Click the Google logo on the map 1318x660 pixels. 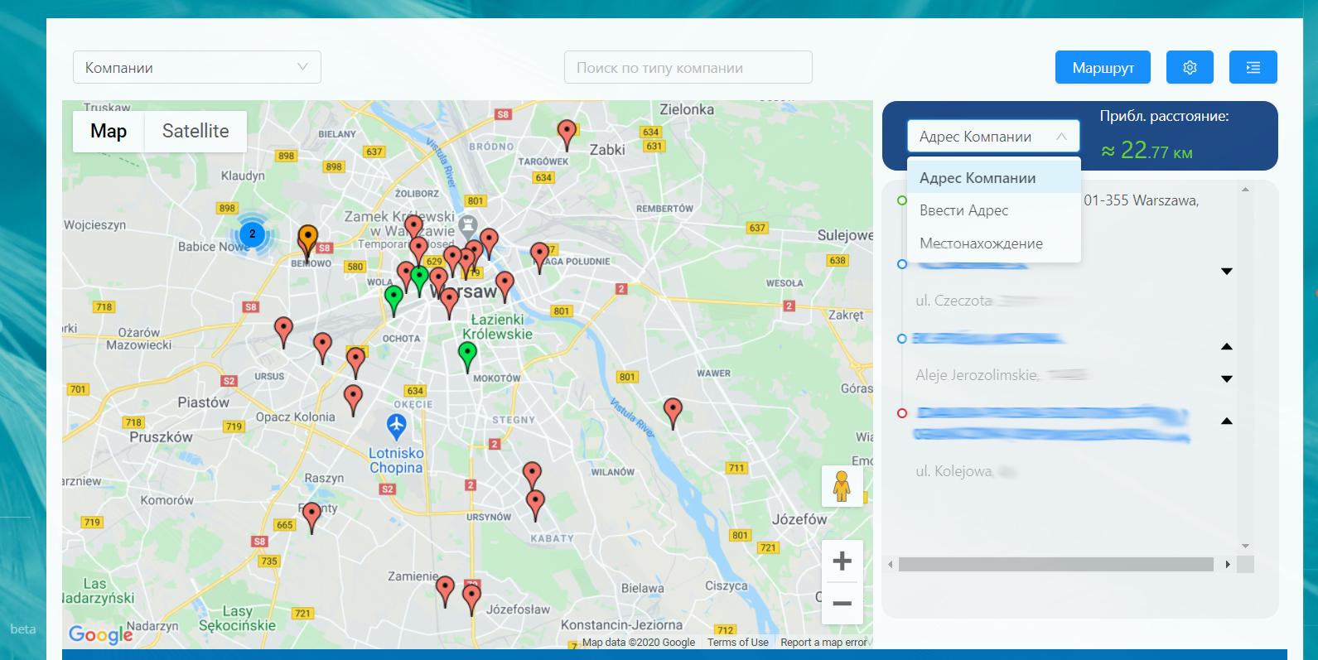click(100, 634)
